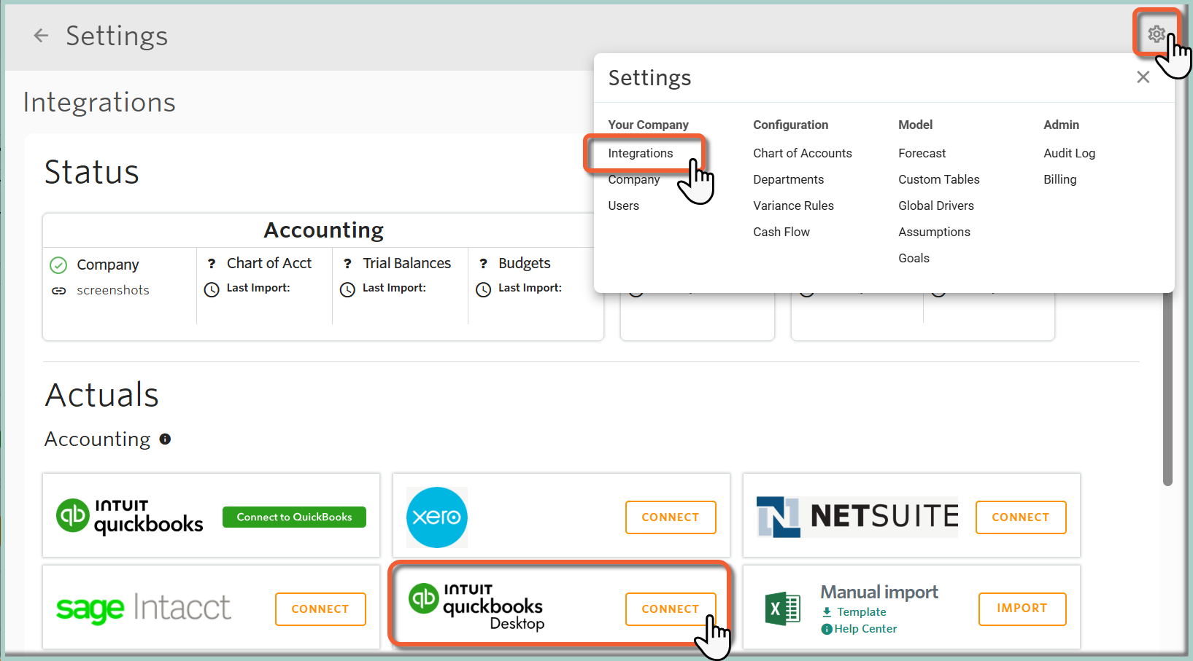Image resolution: width=1193 pixels, height=661 pixels.
Task: Close the Settings popup panel
Action: (x=1143, y=77)
